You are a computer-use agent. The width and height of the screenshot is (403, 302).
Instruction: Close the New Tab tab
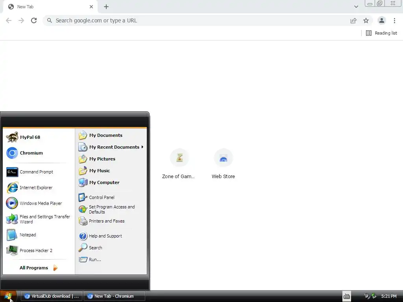click(x=91, y=7)
